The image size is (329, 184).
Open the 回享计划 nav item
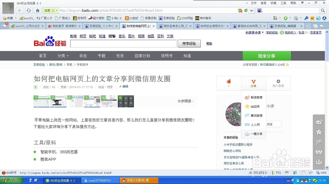click(142, 56)
